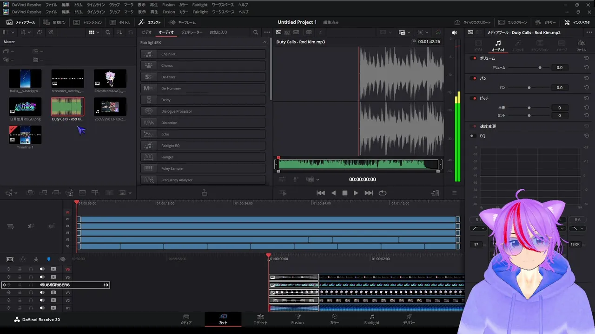Click the セント value field
The height and width of the screenshot is (334, 595).
coord(559,116)
